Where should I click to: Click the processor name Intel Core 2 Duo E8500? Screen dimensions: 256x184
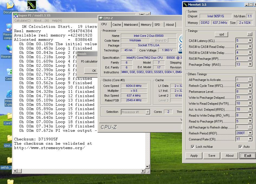(x=148, y=36)
